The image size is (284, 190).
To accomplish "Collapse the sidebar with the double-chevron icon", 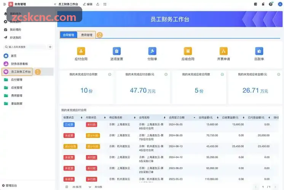I will tap(55, 4).
